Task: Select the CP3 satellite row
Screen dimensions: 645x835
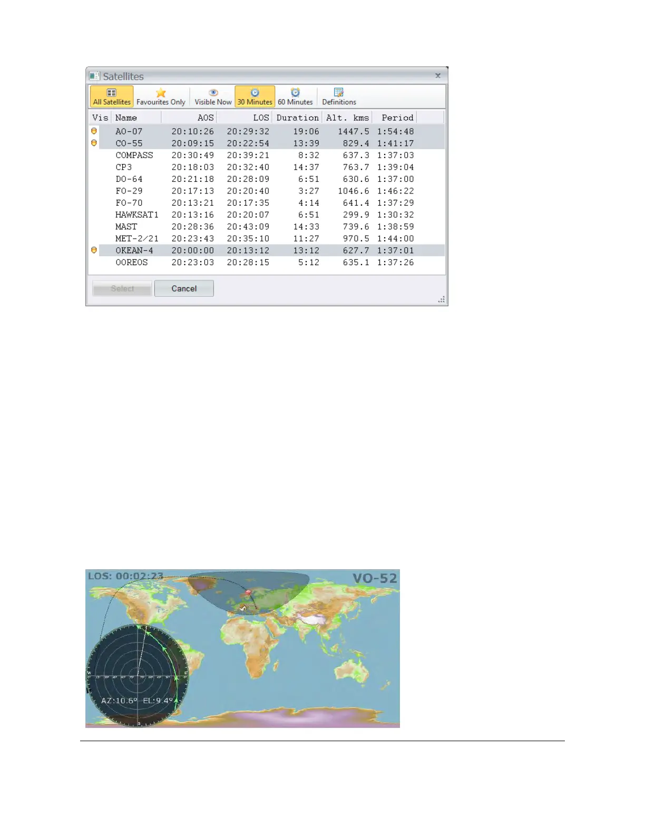Action: click(x=267, y=167)
